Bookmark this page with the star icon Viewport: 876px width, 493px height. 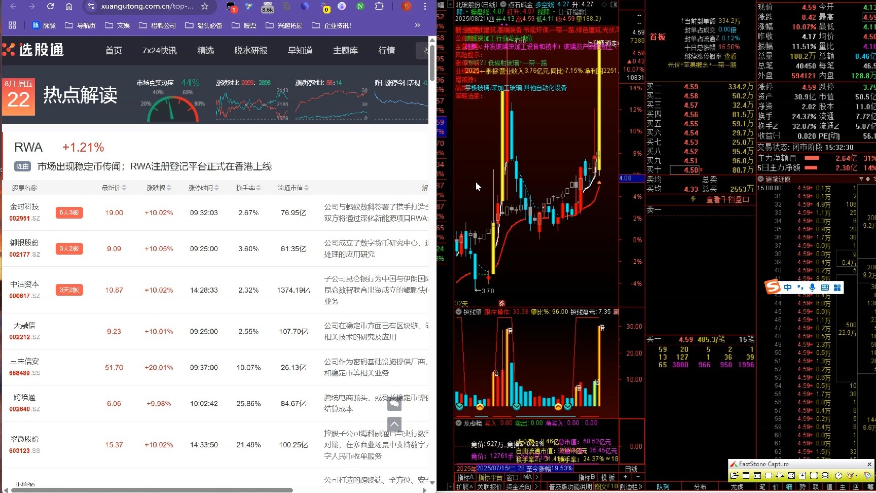tap(205, 6)
